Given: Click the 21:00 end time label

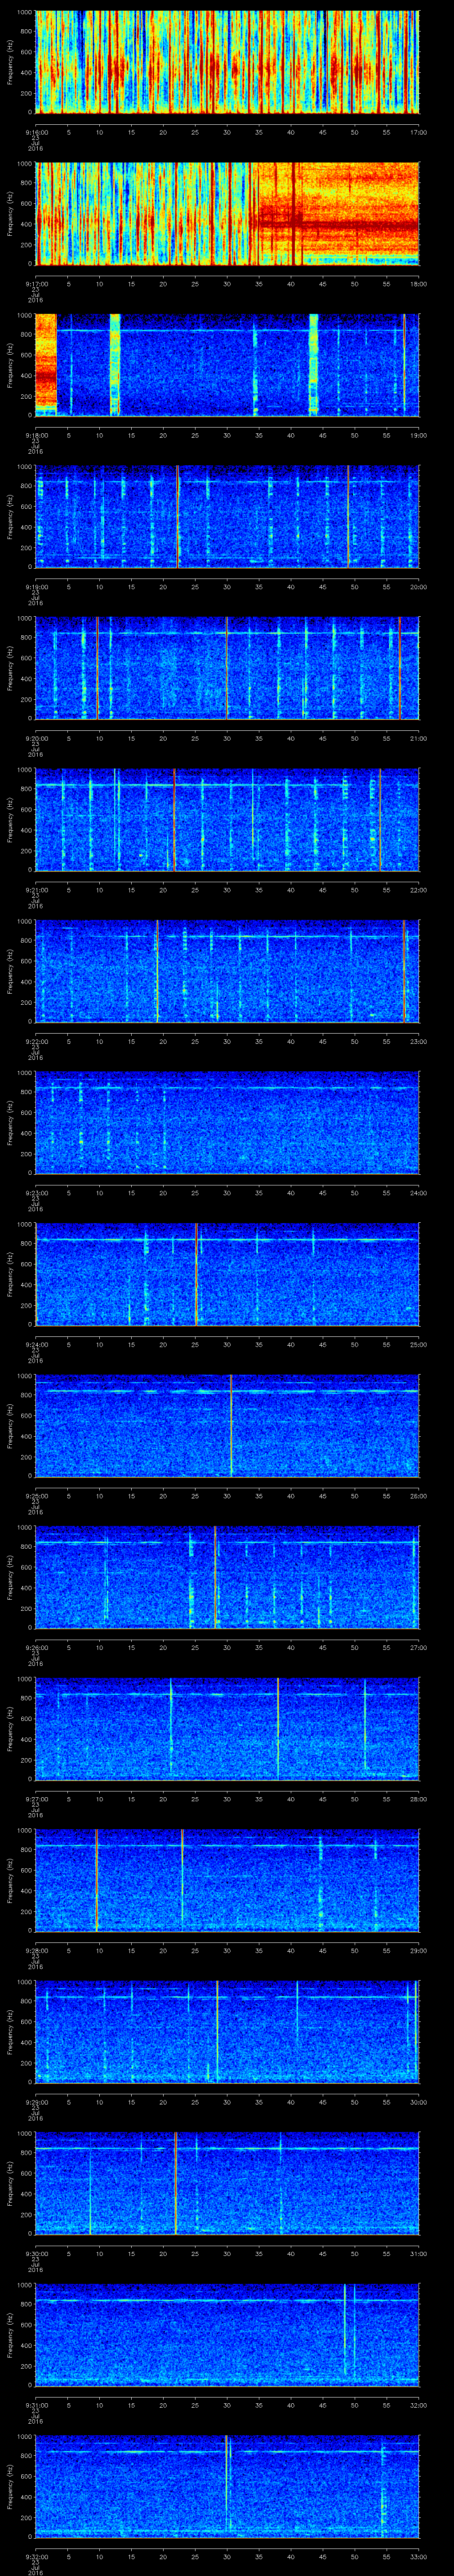Looking at the screenshot, I should (418, 738).
